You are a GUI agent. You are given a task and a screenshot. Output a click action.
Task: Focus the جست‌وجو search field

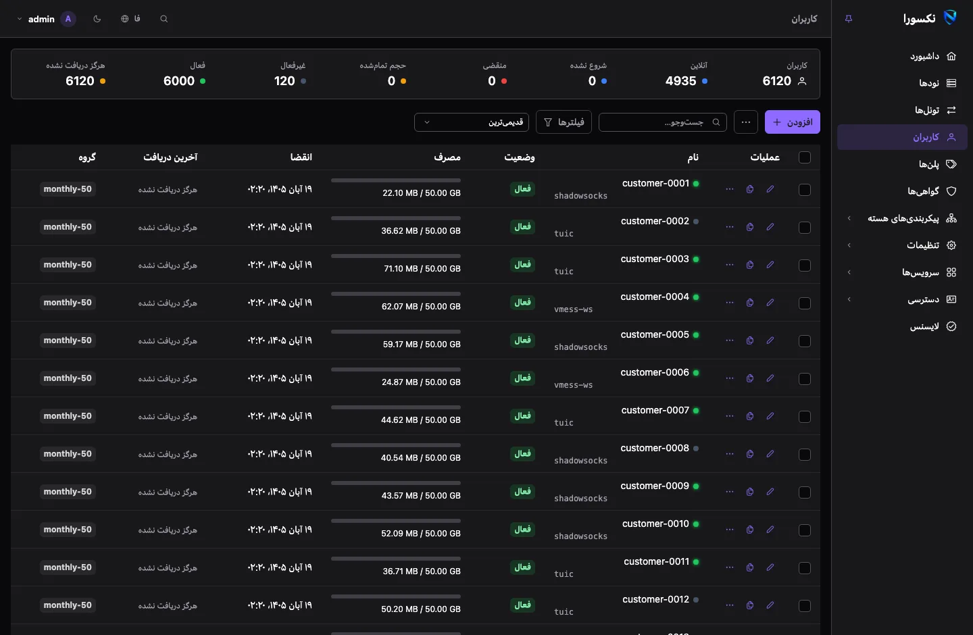(663, 122)
